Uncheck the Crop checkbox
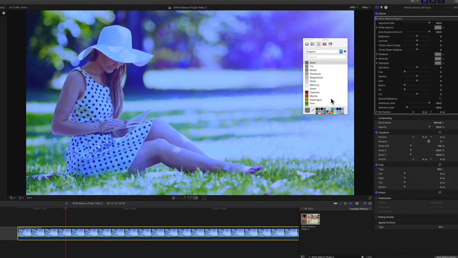 (x=376, y=165)
